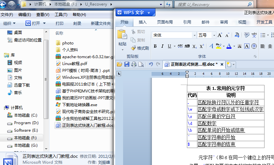Open the bullet list dropdown arrow
This screenshot has width=274, height=165.
[268, 35]
